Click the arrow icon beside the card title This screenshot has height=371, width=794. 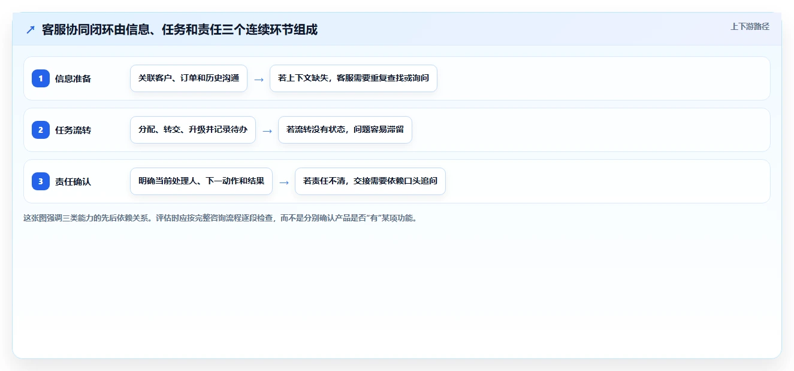(x=31, y=30)
